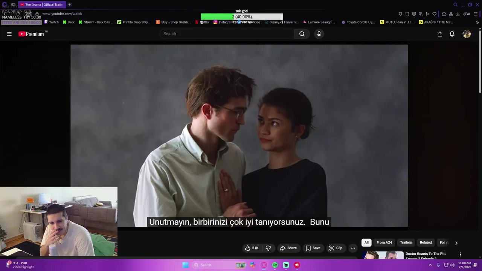This screenshot has height=271, width=482.
Task: Open the Twitch bookmark
Action: pyautogui.click(x=51, y=22)
